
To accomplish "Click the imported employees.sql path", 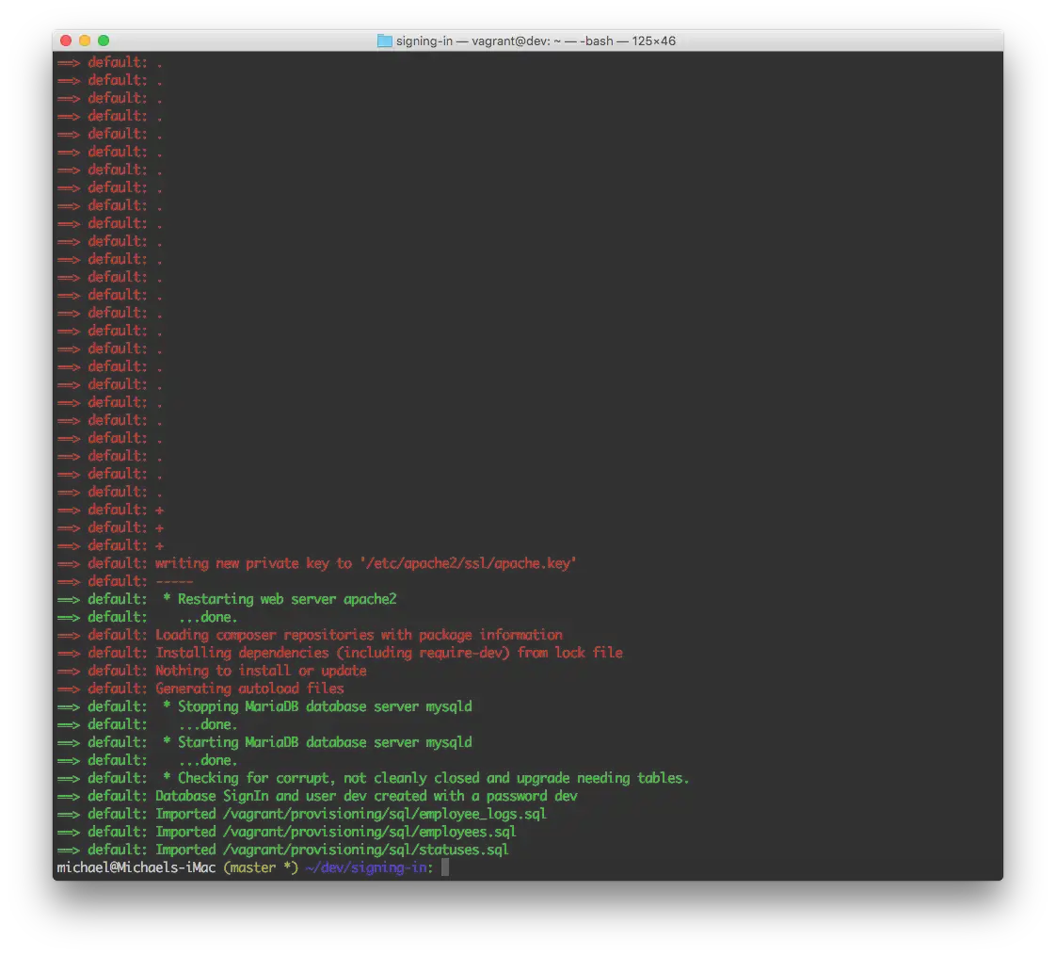I will click(x=370, y=832).
